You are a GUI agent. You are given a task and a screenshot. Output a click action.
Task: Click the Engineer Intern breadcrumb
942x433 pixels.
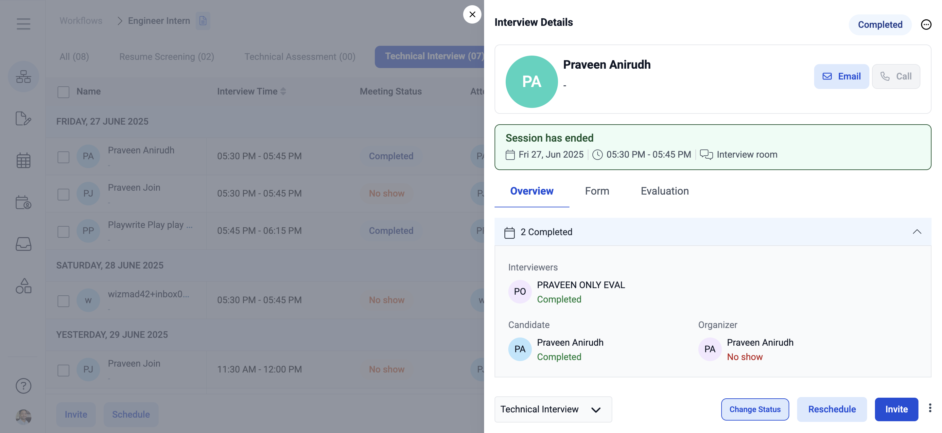coord(159,21)
